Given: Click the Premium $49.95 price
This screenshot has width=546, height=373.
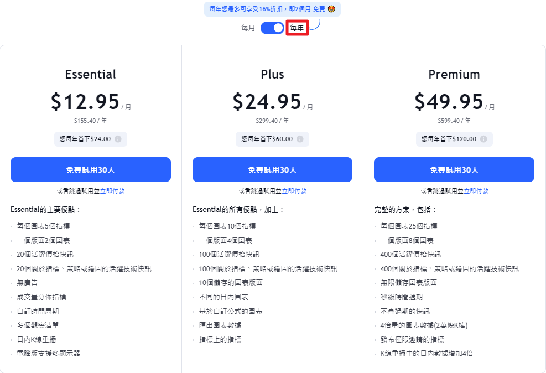Looking at the screenshot, I should pos(449,102).
